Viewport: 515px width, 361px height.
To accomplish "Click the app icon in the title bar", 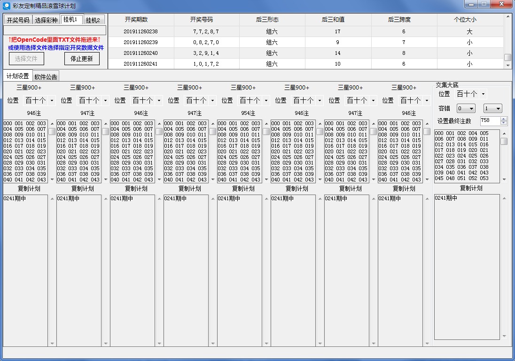I will click(x=7, y=6).
